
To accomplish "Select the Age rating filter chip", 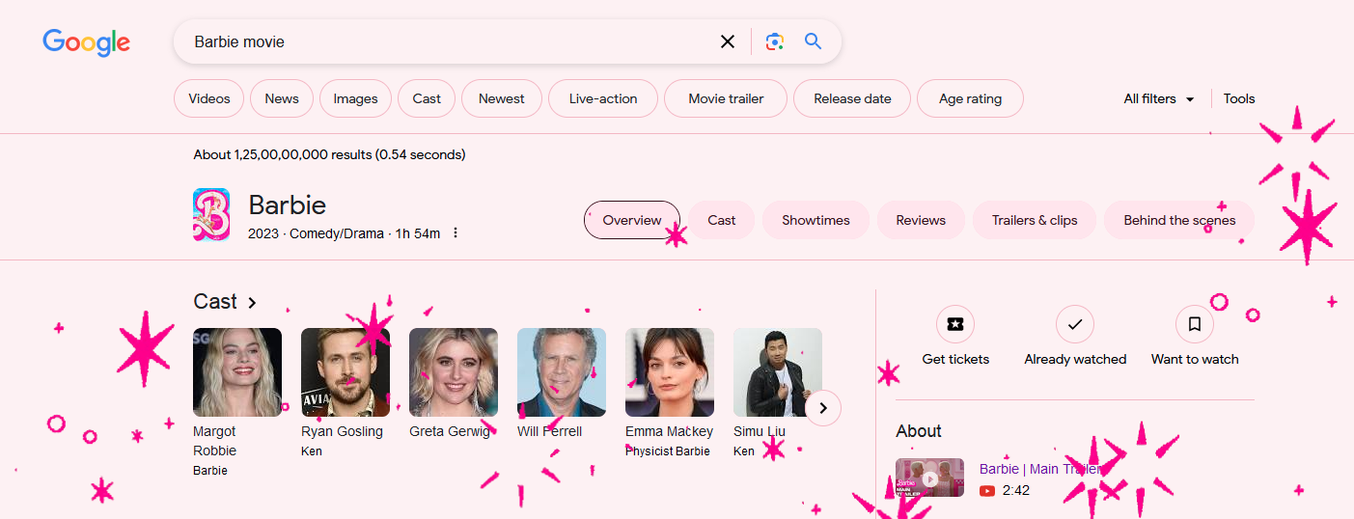I will point(970,98).
